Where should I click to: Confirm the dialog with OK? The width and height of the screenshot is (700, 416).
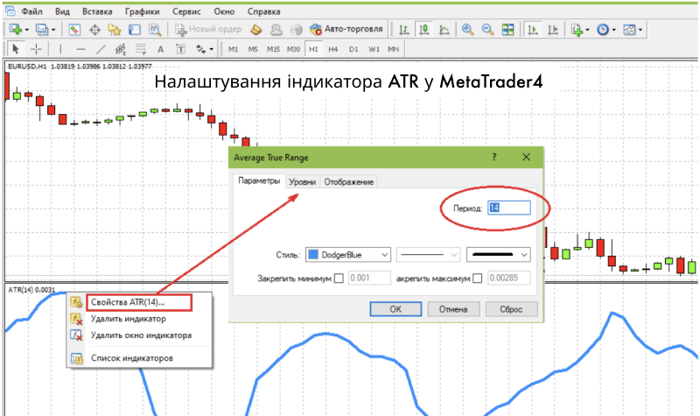(x=395, y=309)
